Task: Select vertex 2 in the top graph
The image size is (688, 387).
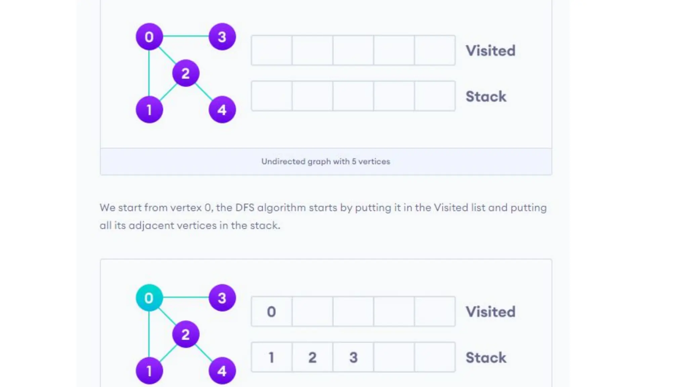Action: (x=185, y=73)
